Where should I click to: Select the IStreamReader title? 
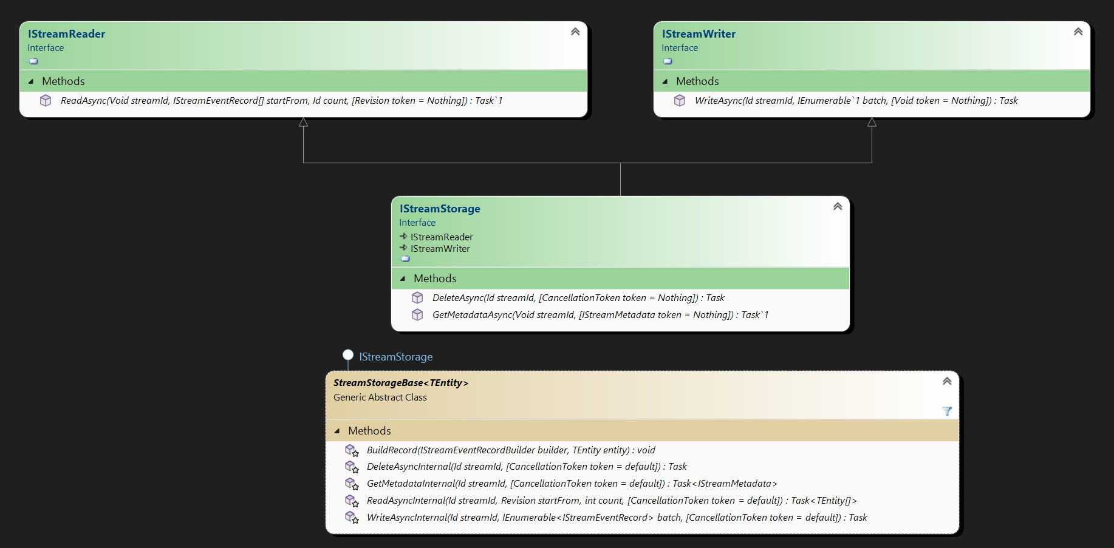click(x=67, y=34)
